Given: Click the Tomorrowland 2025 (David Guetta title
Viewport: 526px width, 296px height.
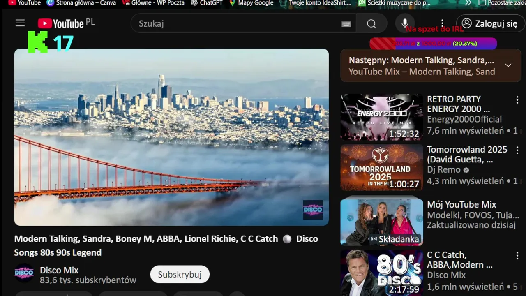Looking at the screenshot, I should [x=467, y=155].
